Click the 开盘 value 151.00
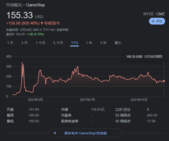Screen dimensions: 169x141 point(34,109)
